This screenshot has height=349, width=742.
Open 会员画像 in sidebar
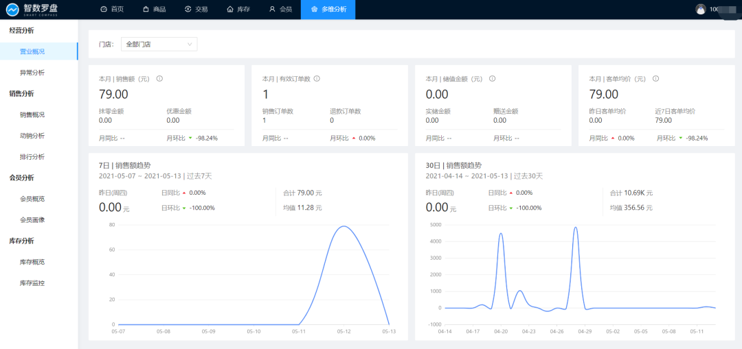32,220
